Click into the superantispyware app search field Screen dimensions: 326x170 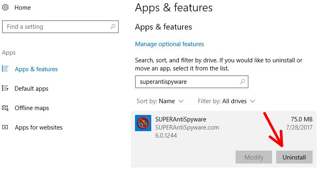[192, 82]
